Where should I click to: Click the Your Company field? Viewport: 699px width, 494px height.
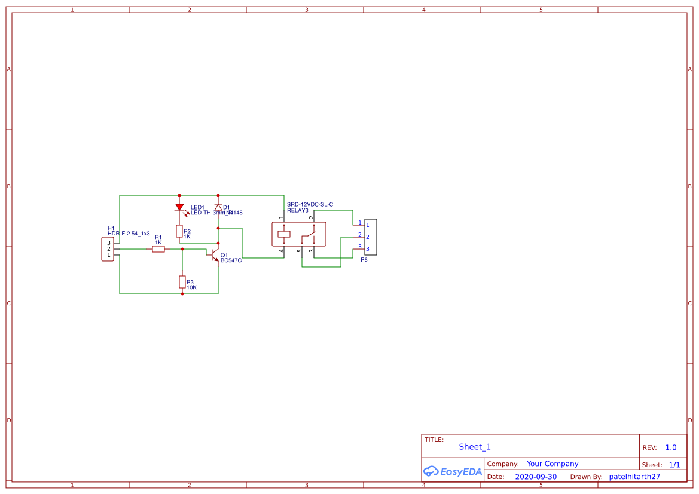click(552, 464)
